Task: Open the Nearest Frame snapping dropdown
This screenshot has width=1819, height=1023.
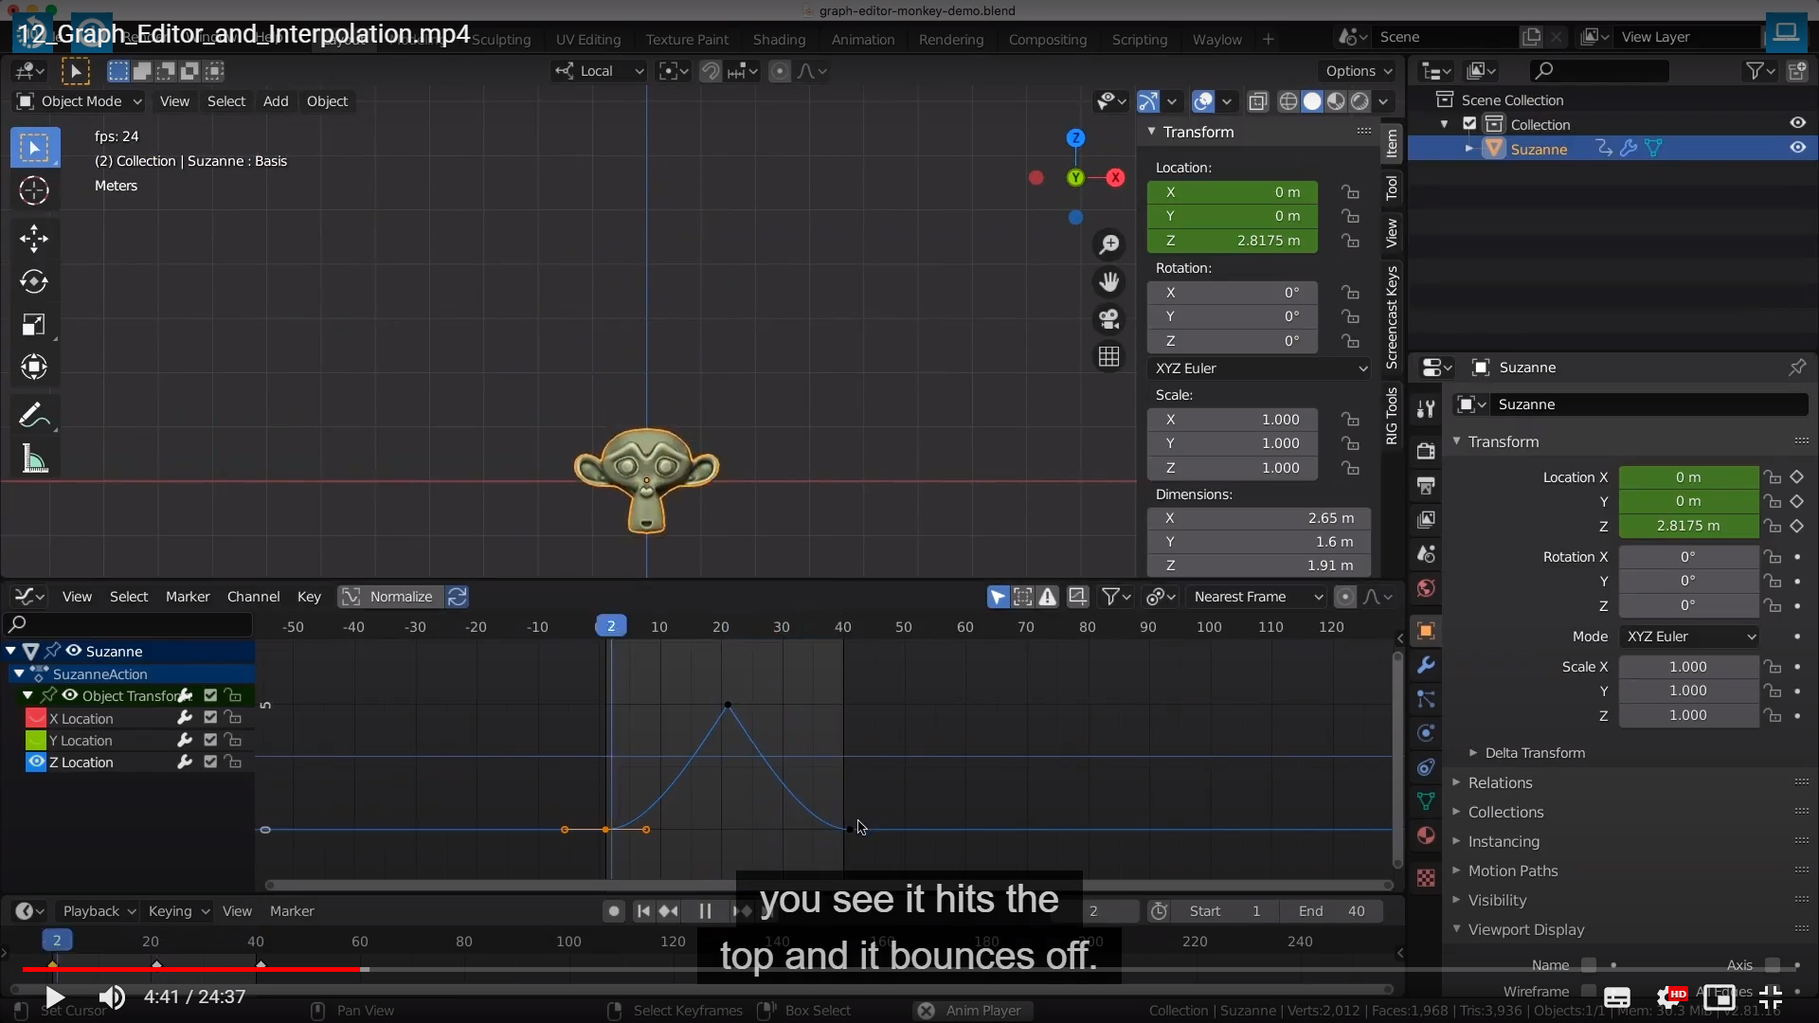Action: click(x=1257, y=597)
